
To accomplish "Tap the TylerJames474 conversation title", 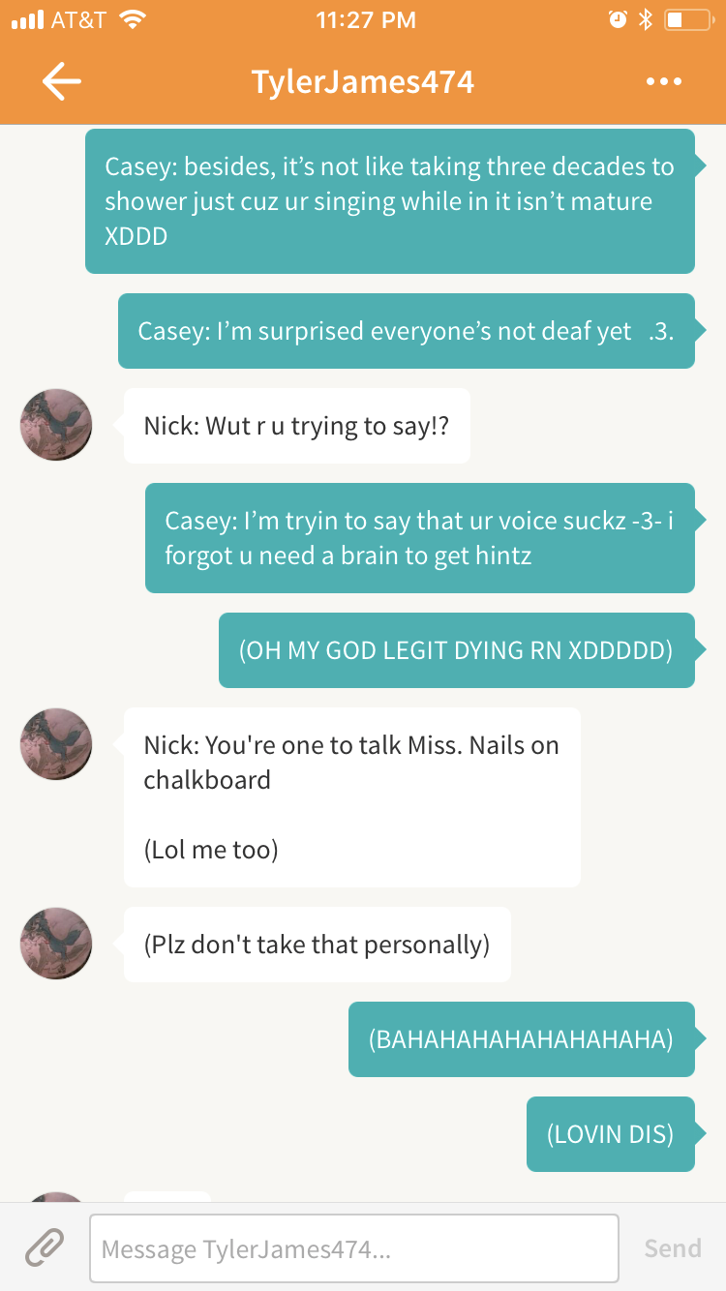I will 363,81.
